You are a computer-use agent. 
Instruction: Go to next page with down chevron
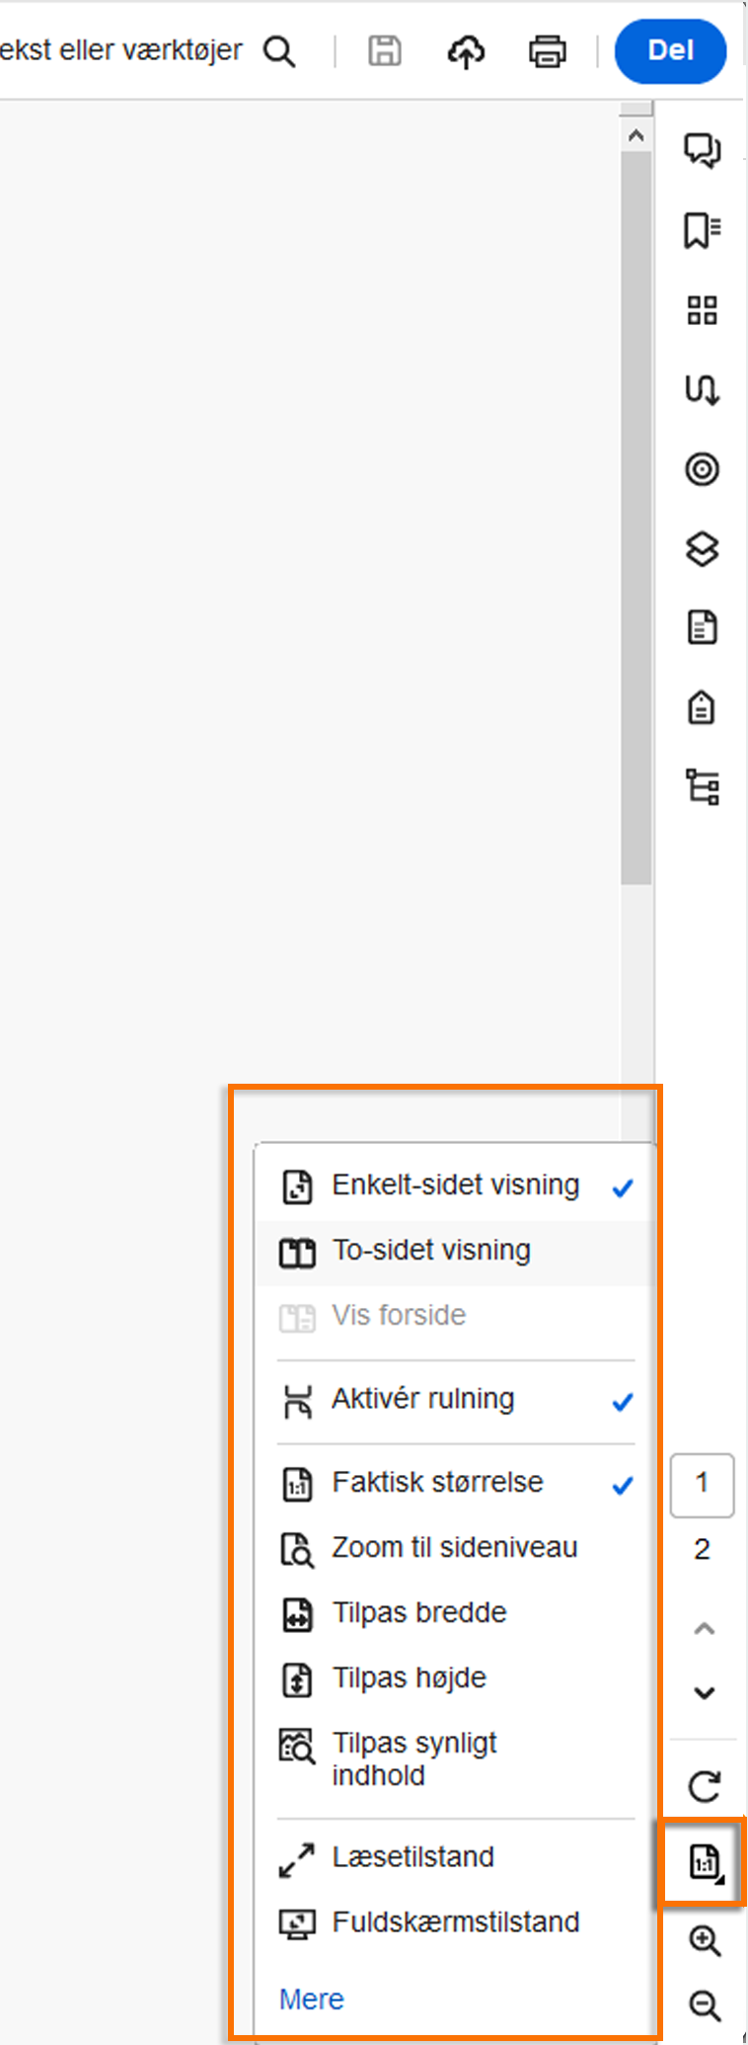click(x=704, y=1692)
